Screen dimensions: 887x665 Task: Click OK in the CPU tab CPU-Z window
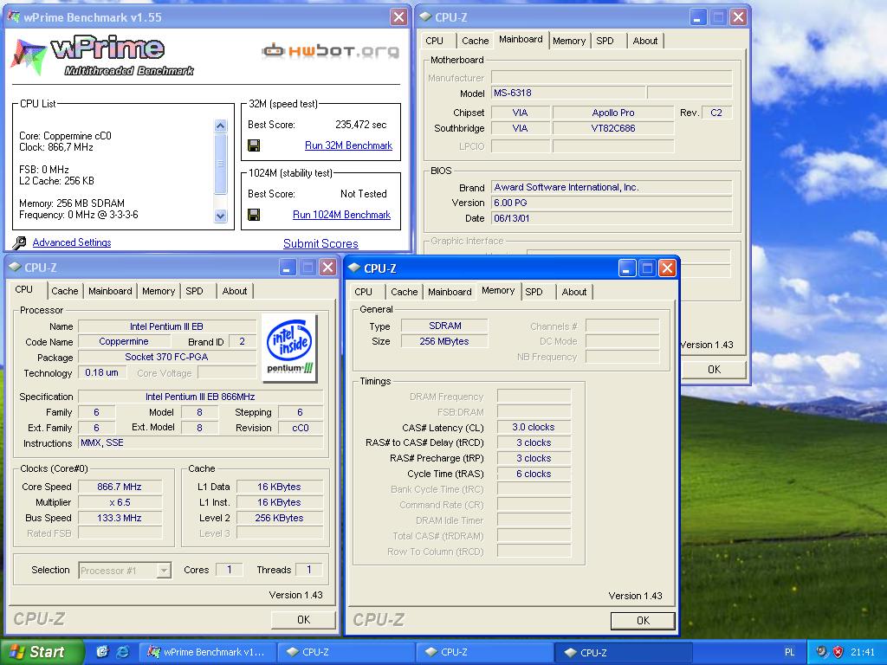pos(304,620)
